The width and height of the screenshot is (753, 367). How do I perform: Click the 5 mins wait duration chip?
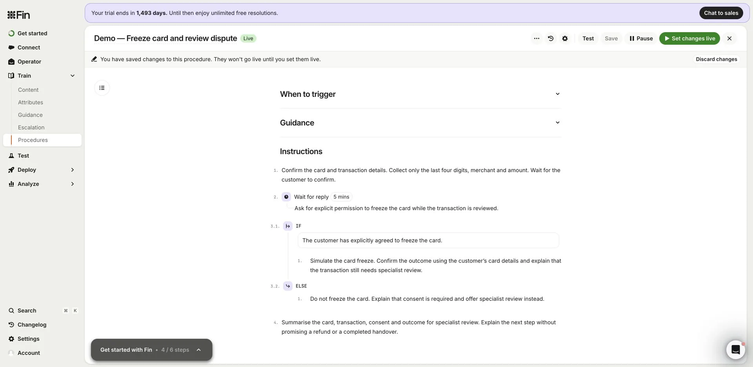click(341, 197)
